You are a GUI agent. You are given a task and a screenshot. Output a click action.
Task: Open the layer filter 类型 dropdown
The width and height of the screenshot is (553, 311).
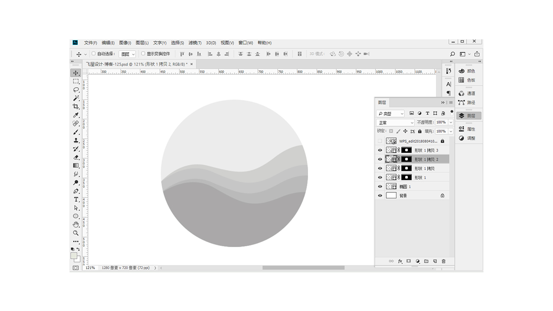point(391,114)
